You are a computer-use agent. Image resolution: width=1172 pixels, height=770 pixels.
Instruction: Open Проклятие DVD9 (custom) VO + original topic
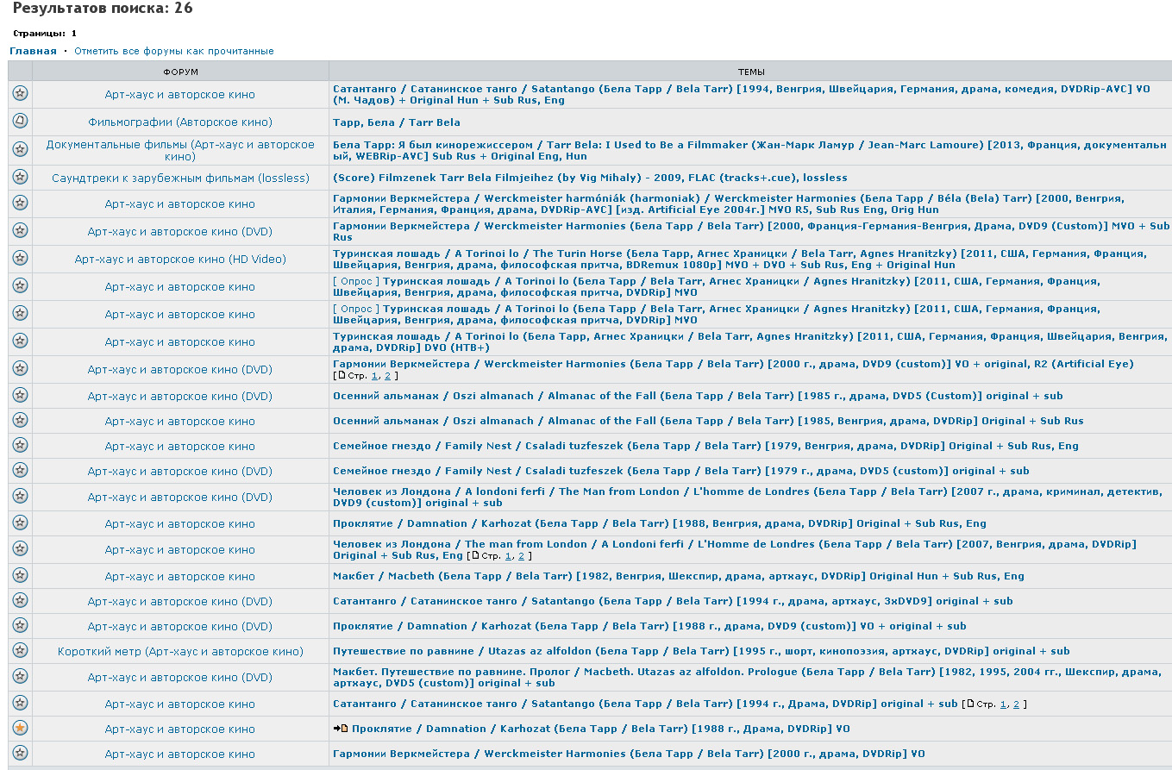click(x=649, y=626)
